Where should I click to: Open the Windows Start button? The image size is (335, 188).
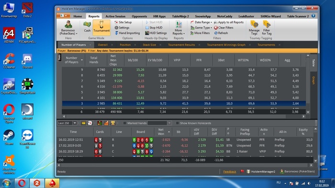(x=6, y=183)
